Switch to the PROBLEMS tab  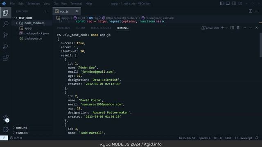pos(63,28)
